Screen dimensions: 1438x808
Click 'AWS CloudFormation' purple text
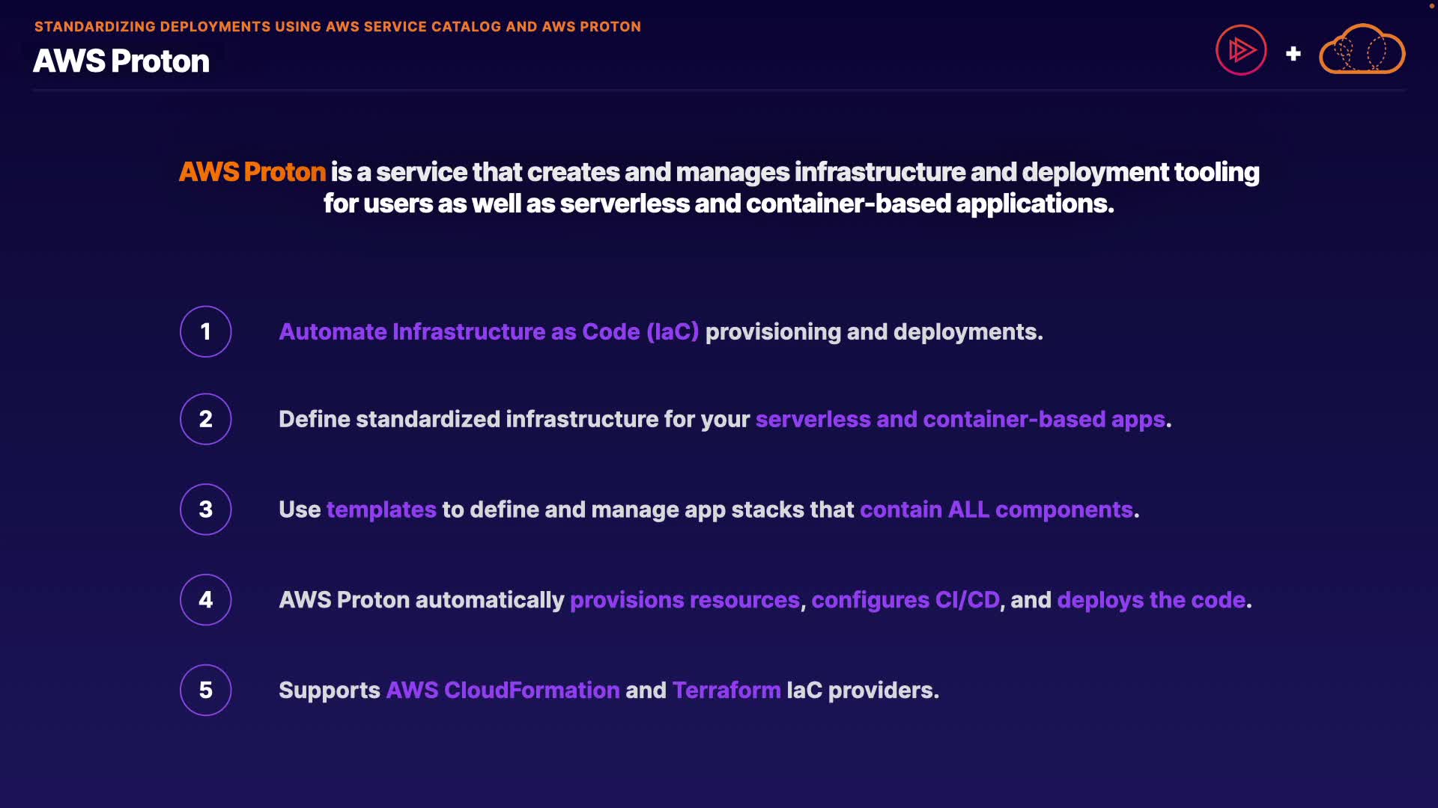point(503,690)
